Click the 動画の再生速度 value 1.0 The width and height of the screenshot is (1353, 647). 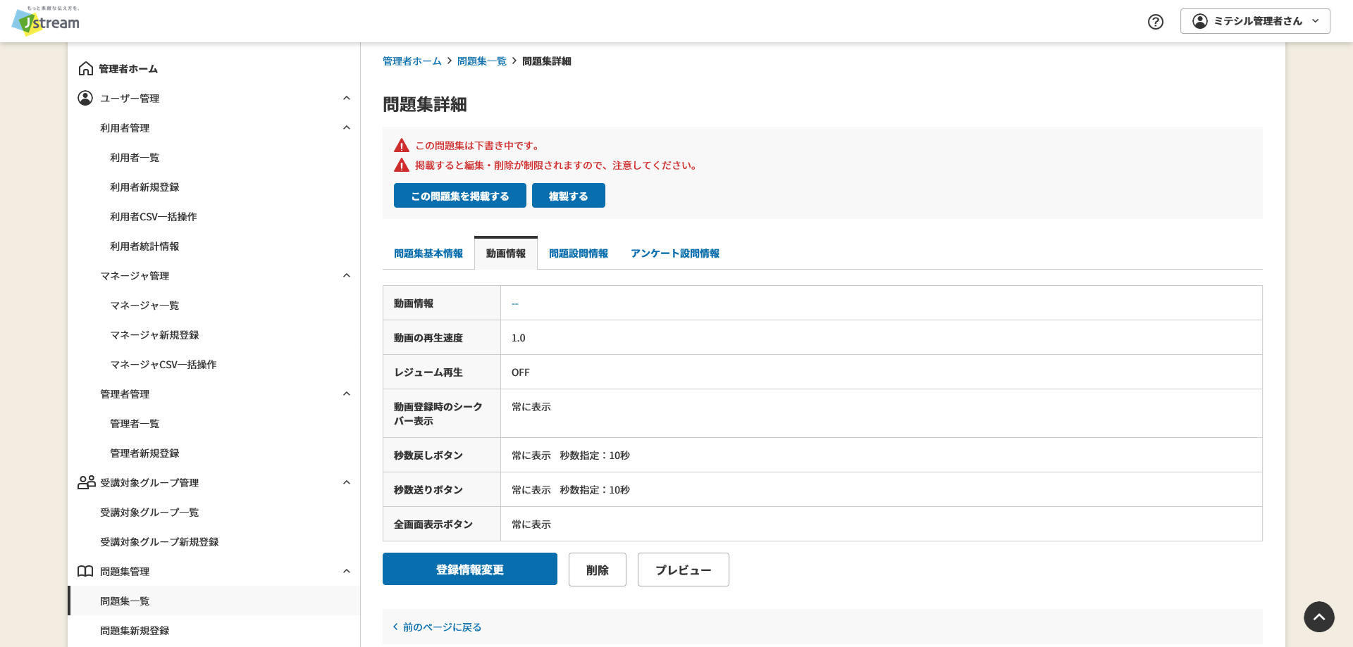tap(519, 338)
